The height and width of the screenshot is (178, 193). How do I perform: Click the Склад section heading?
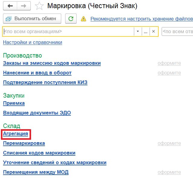(11, 126)
